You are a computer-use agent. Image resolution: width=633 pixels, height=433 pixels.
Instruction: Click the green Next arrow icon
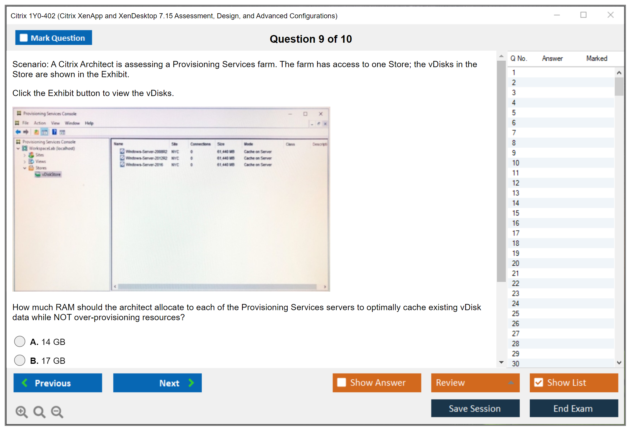coord(191,383)
